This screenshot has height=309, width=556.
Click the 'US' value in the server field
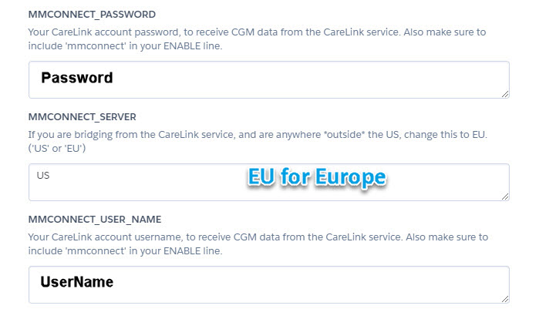43,176
